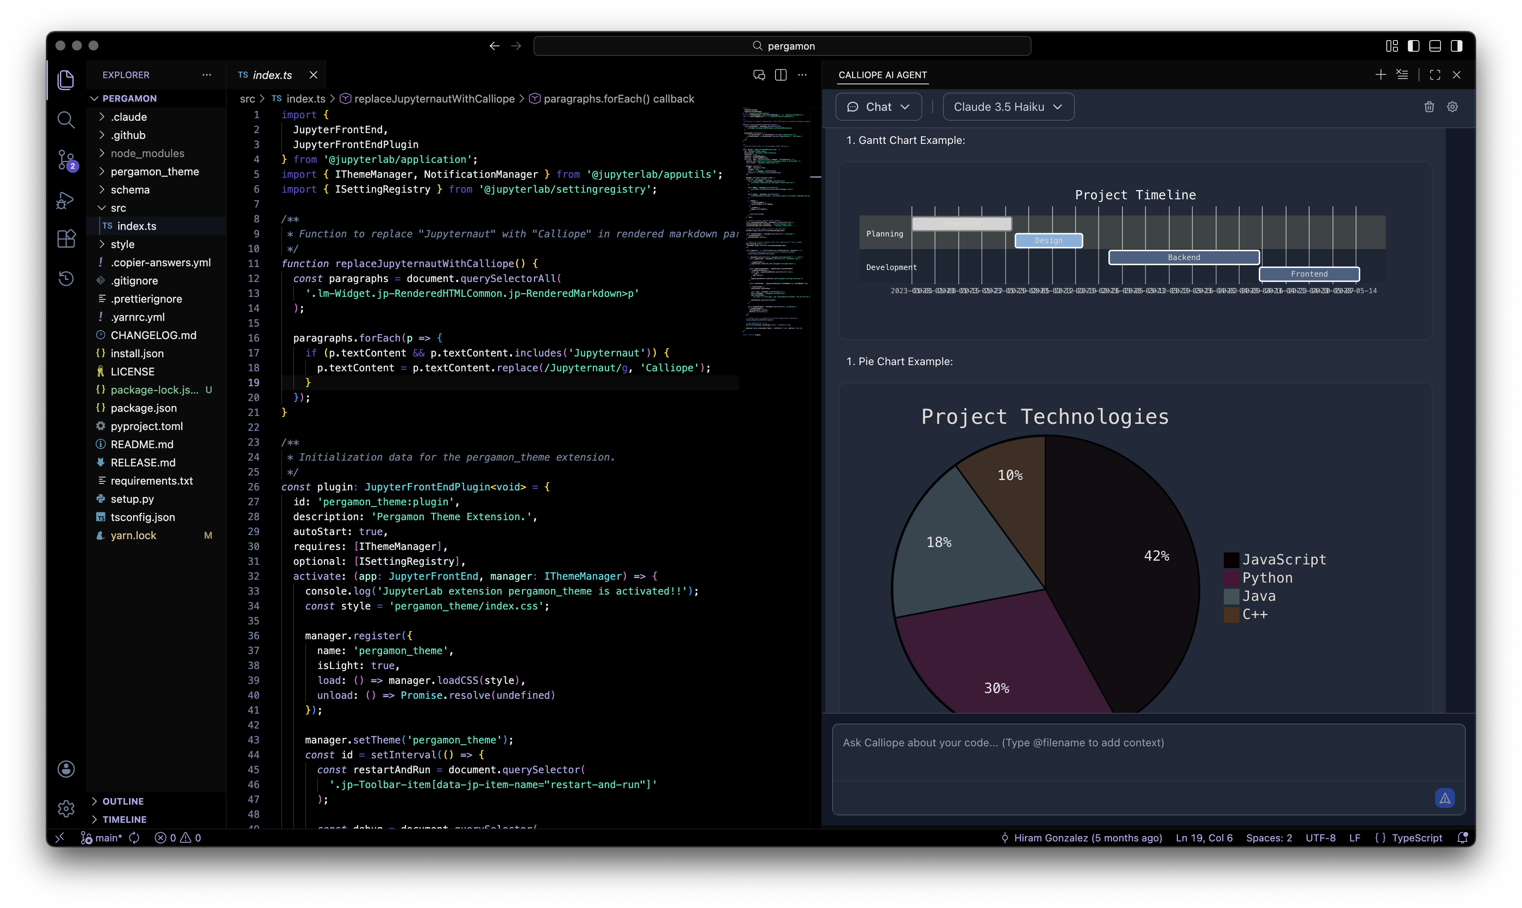Click replaceJupyternautWithCalliope in breadcrumb
Screen dimensions: 1522x908
click(x=427, y=98)
